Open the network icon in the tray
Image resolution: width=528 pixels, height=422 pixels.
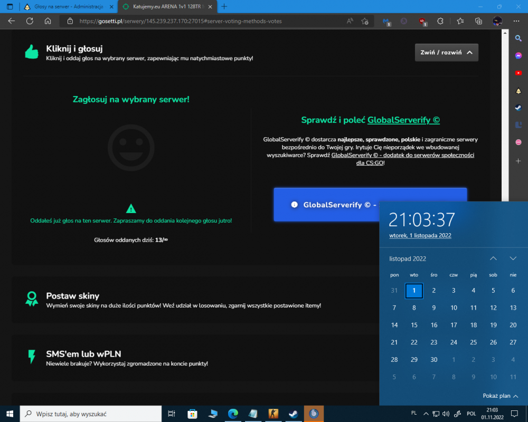[x=436, y=414]
